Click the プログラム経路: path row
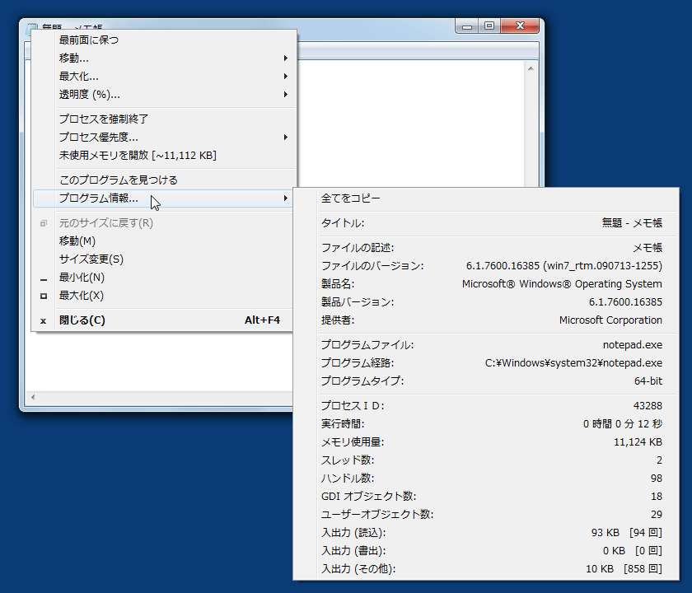Screen dimensions: 692x593 (x=486, y=363)
